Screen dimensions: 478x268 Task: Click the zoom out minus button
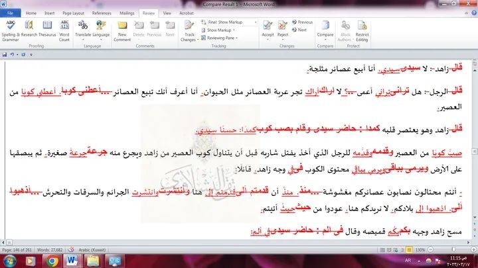tap(430, 249)
